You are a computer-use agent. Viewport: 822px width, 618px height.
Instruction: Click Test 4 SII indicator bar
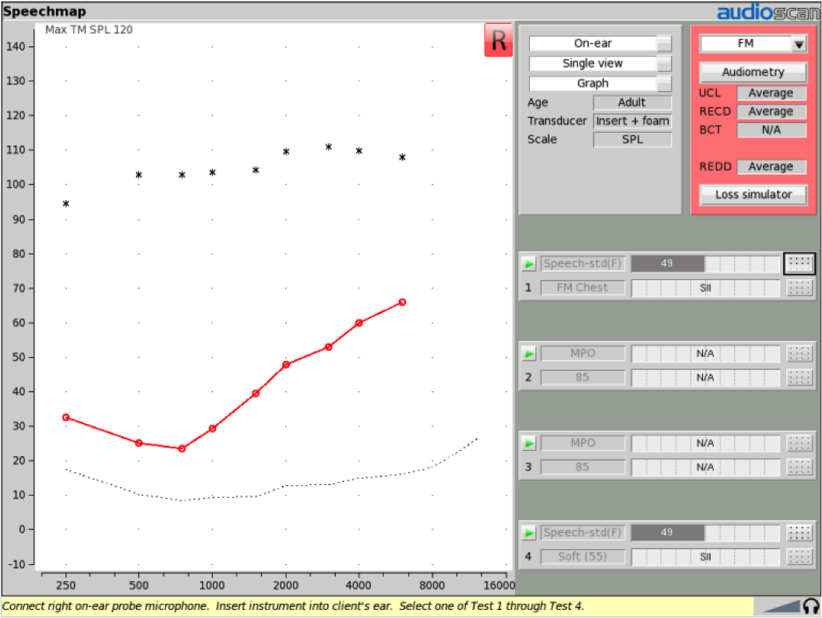coord(706,557)
